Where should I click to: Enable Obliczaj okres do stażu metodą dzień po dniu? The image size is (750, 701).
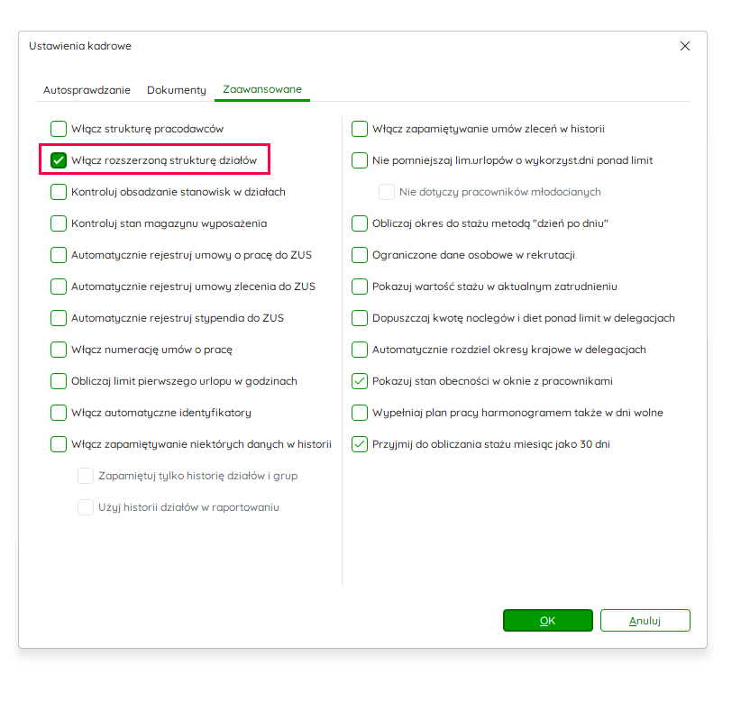(x=360, y=223)
